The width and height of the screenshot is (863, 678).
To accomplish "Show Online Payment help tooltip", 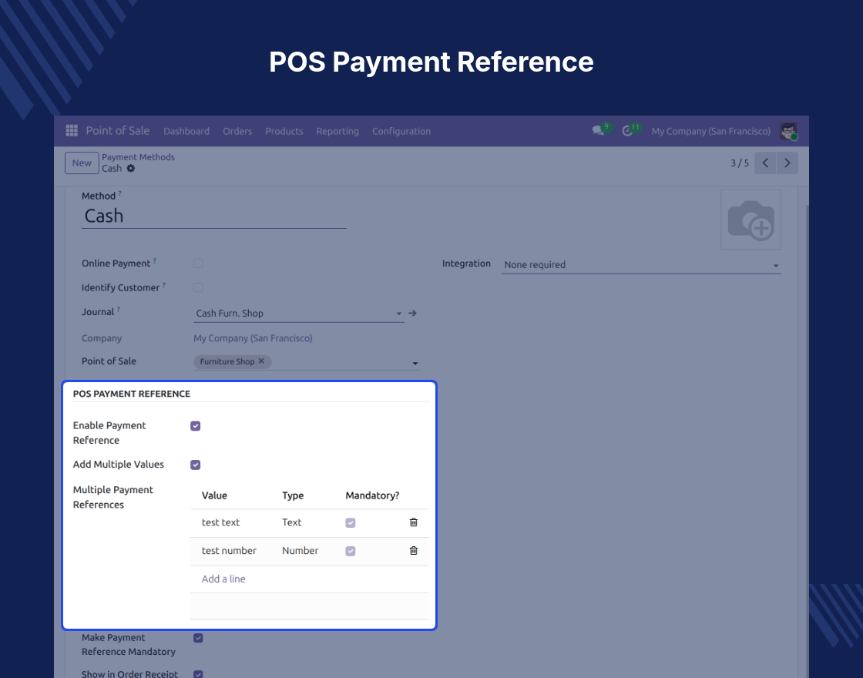I will pyautogui.click(x=155, y=261).
